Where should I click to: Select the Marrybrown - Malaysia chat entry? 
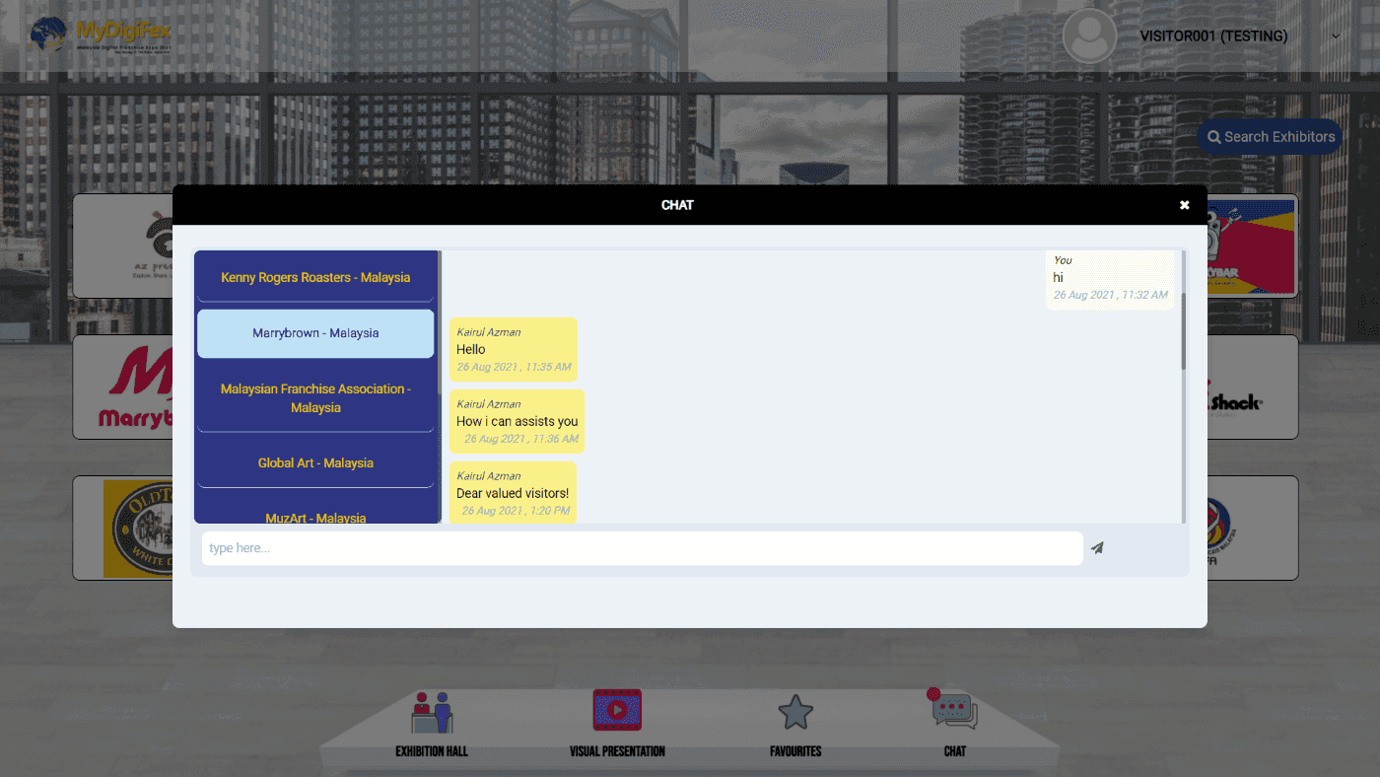(314, 333)
